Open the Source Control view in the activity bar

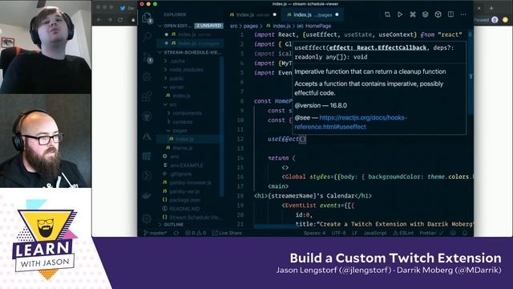[x=147, y=57]
